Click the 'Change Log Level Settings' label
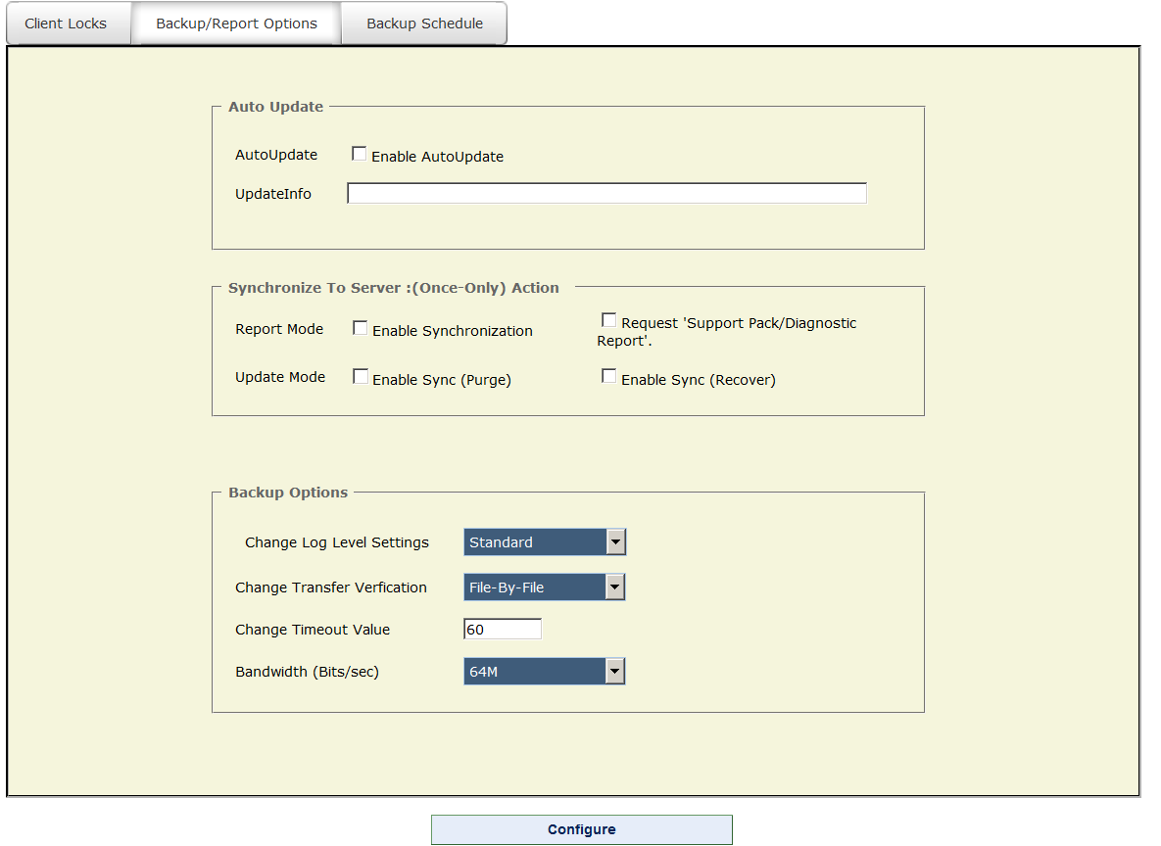The image size is (1161, 846). pos(337,542)
